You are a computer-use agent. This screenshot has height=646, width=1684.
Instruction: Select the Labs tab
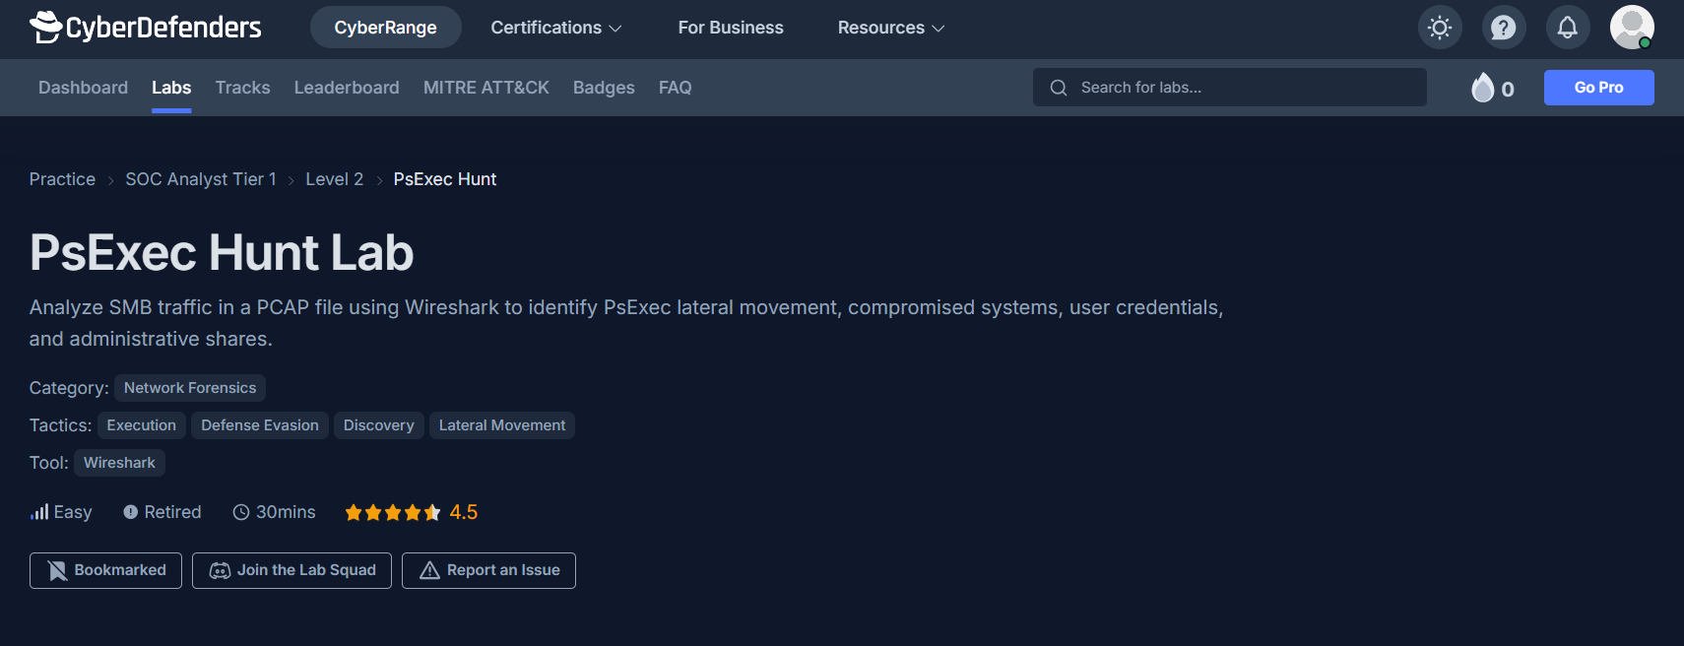tap(171, 88)
